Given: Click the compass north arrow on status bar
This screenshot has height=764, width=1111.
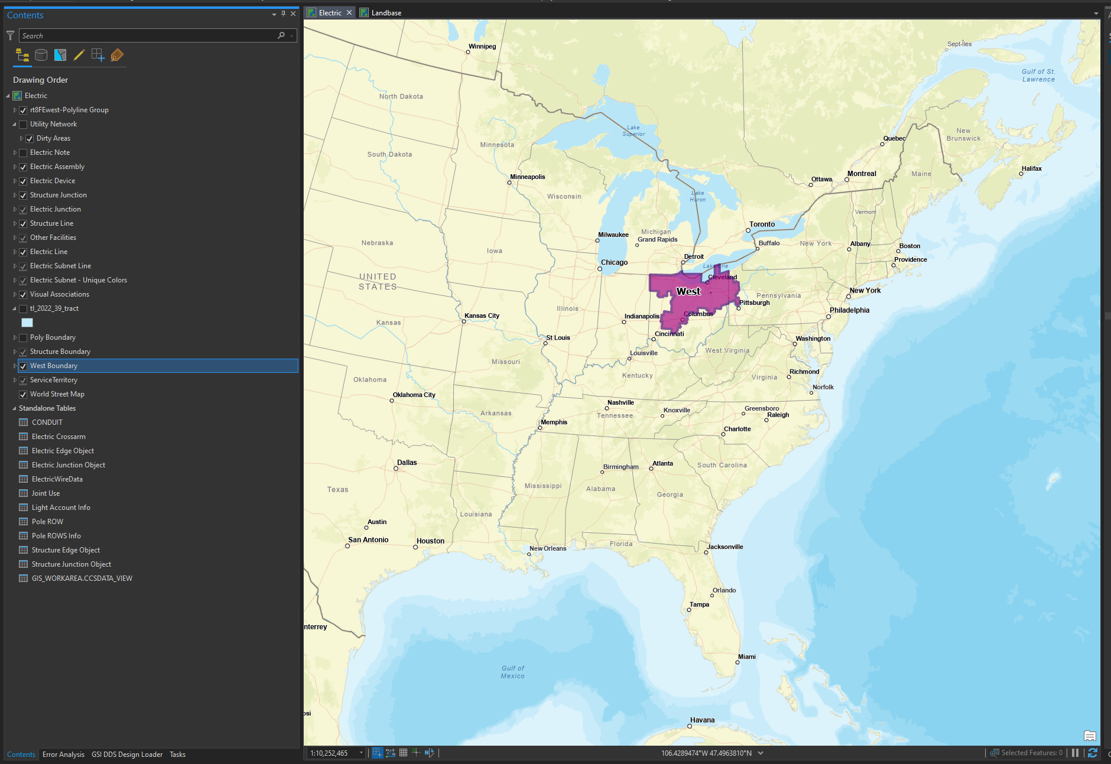Looking at the screenshot, I should 429,753.
